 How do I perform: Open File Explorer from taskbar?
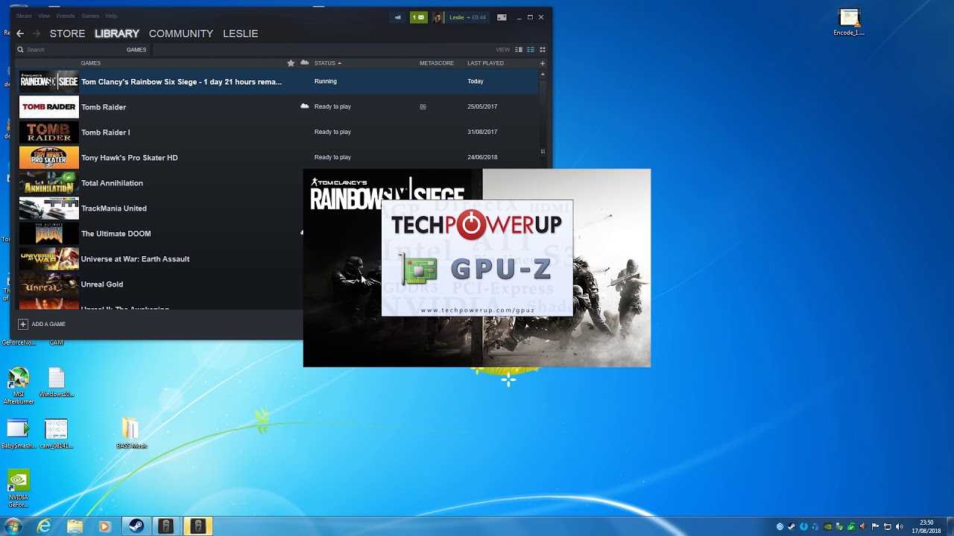(x=75, y=526)
